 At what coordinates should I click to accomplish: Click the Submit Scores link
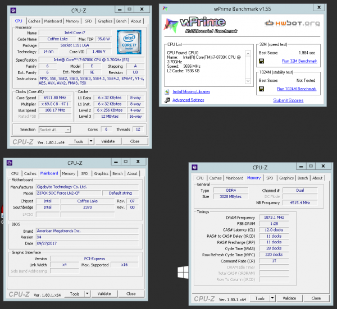pos(288,100)
